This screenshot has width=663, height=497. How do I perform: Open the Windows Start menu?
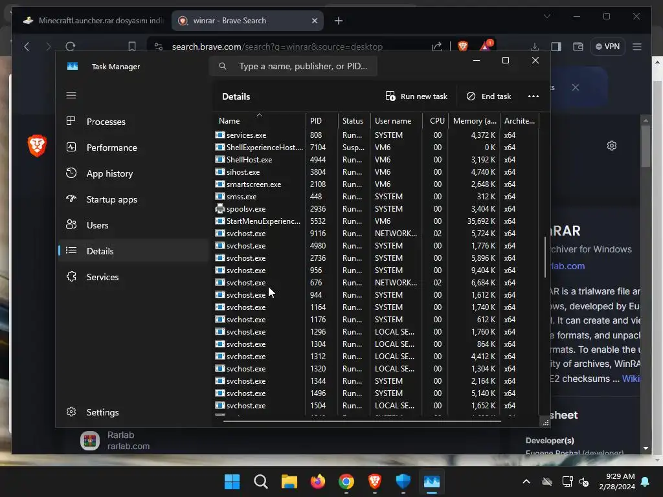click(232, 481)
